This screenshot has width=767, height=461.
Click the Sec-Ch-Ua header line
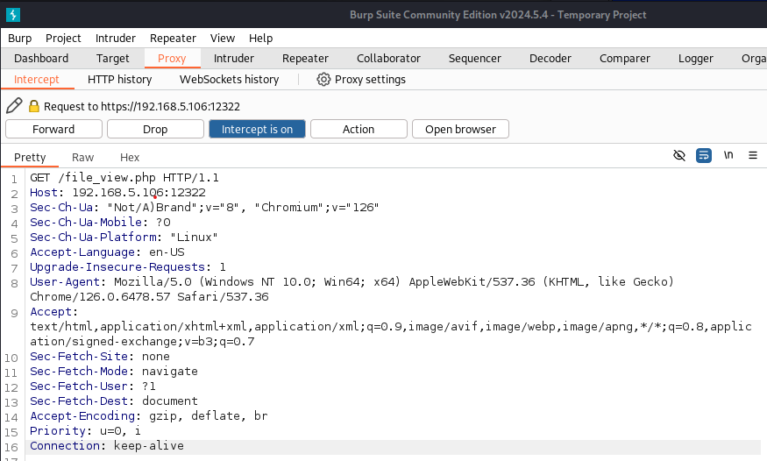click(x=204, y=208)
